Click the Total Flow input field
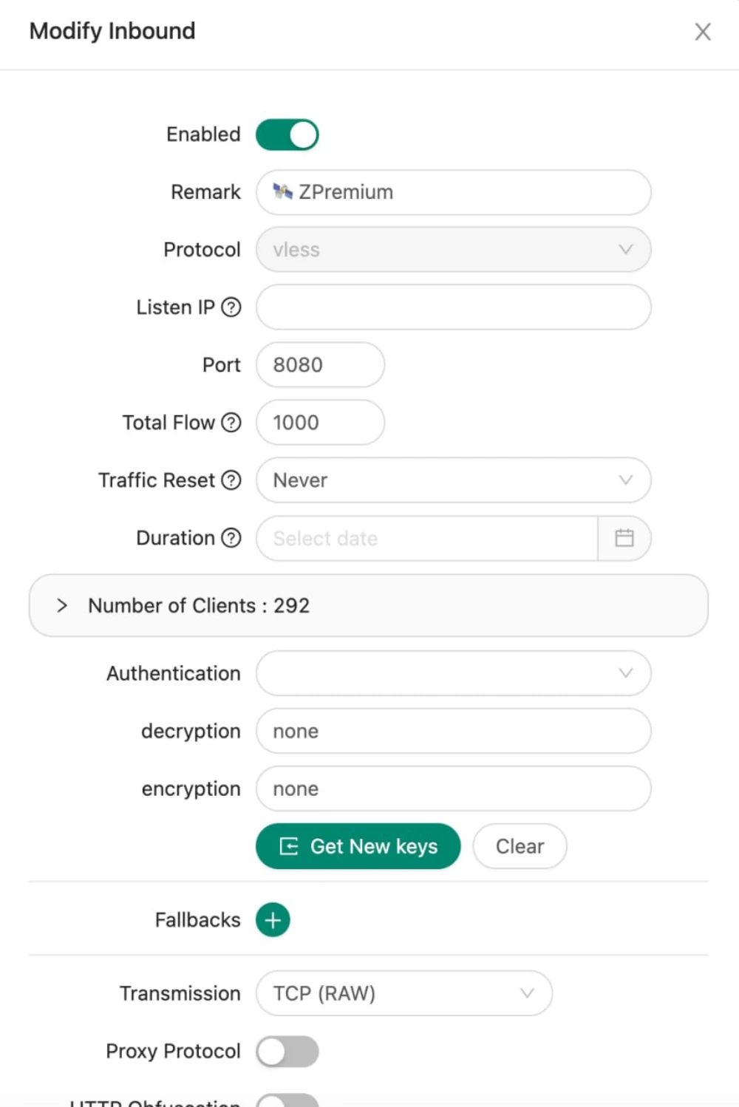 point(320,423)
